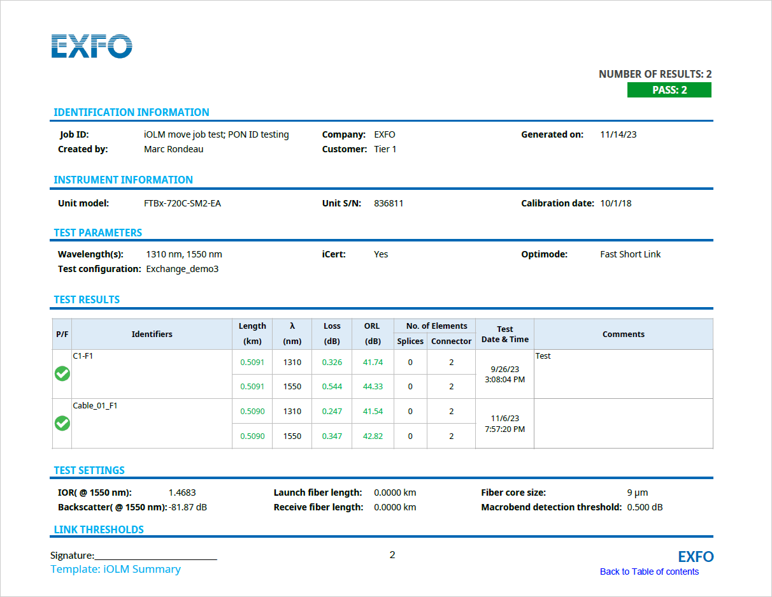Click the Cable_01_F1 identifier cell
This screenshot has width=772, height=597.
(x=152, y=423)
